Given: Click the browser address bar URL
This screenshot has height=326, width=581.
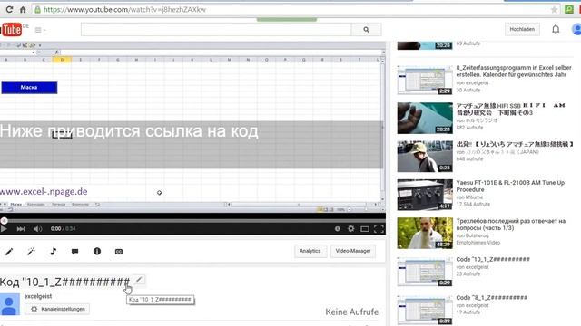Looking at the screenshot, I should [x=124, y=10].
